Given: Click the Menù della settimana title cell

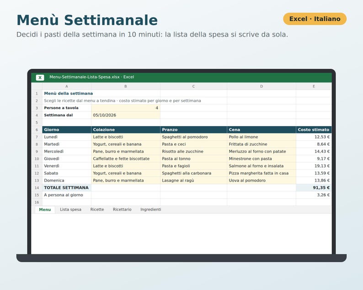Looking at the screenshot, I should [x=67, y=94].
